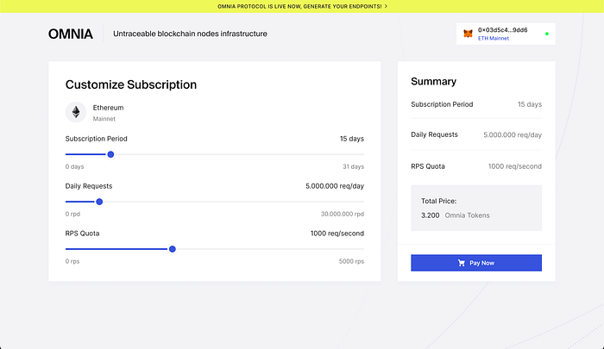The height and width of the screenshot is (349, 604).
Task: Click the '5000 rps' maximum label
Action: 351,261
